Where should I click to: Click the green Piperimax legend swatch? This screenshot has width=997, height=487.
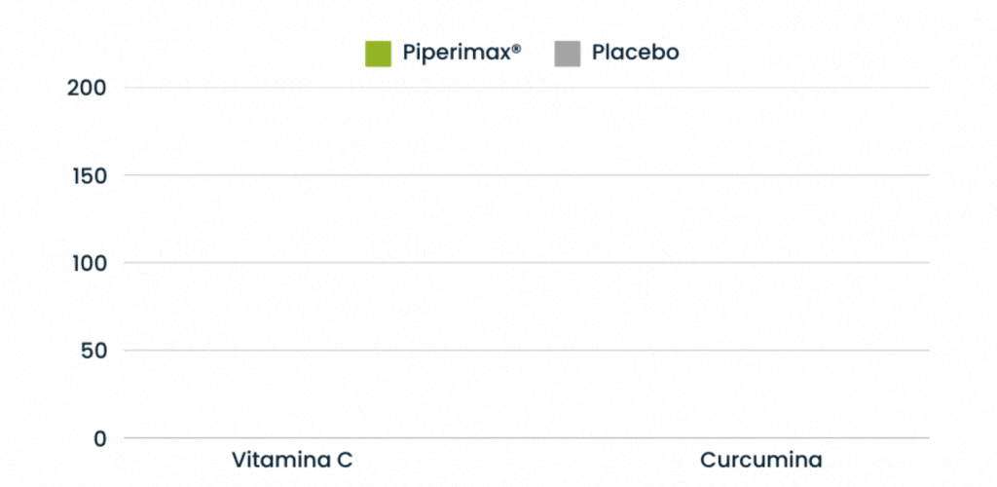click(x=378, y=54)
